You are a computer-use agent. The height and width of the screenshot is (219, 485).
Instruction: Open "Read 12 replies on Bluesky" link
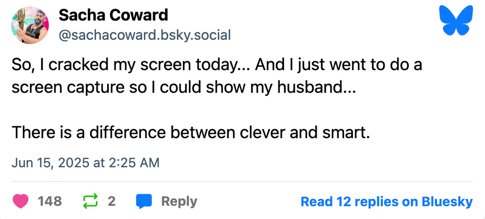(x=386, y=202)
